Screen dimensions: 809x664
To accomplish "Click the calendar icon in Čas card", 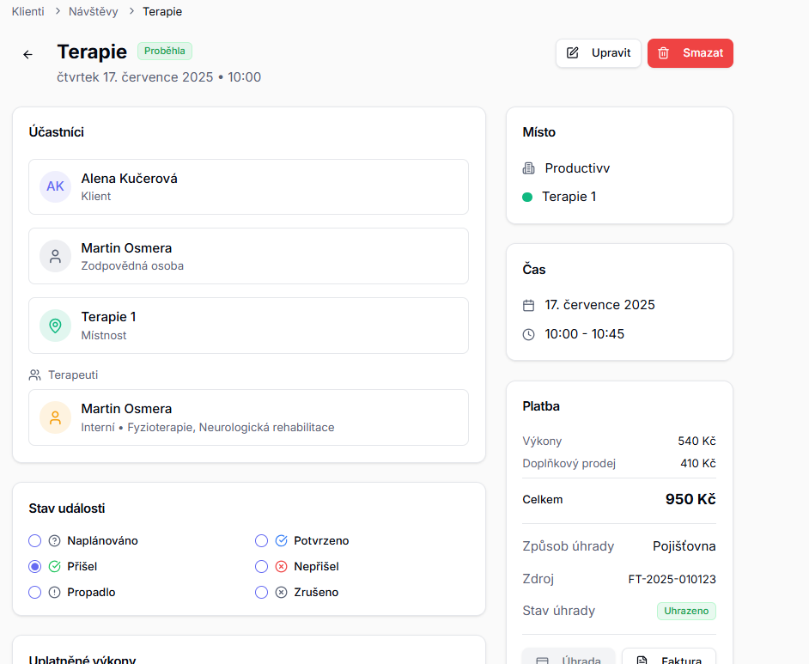I will pos(528,305).
